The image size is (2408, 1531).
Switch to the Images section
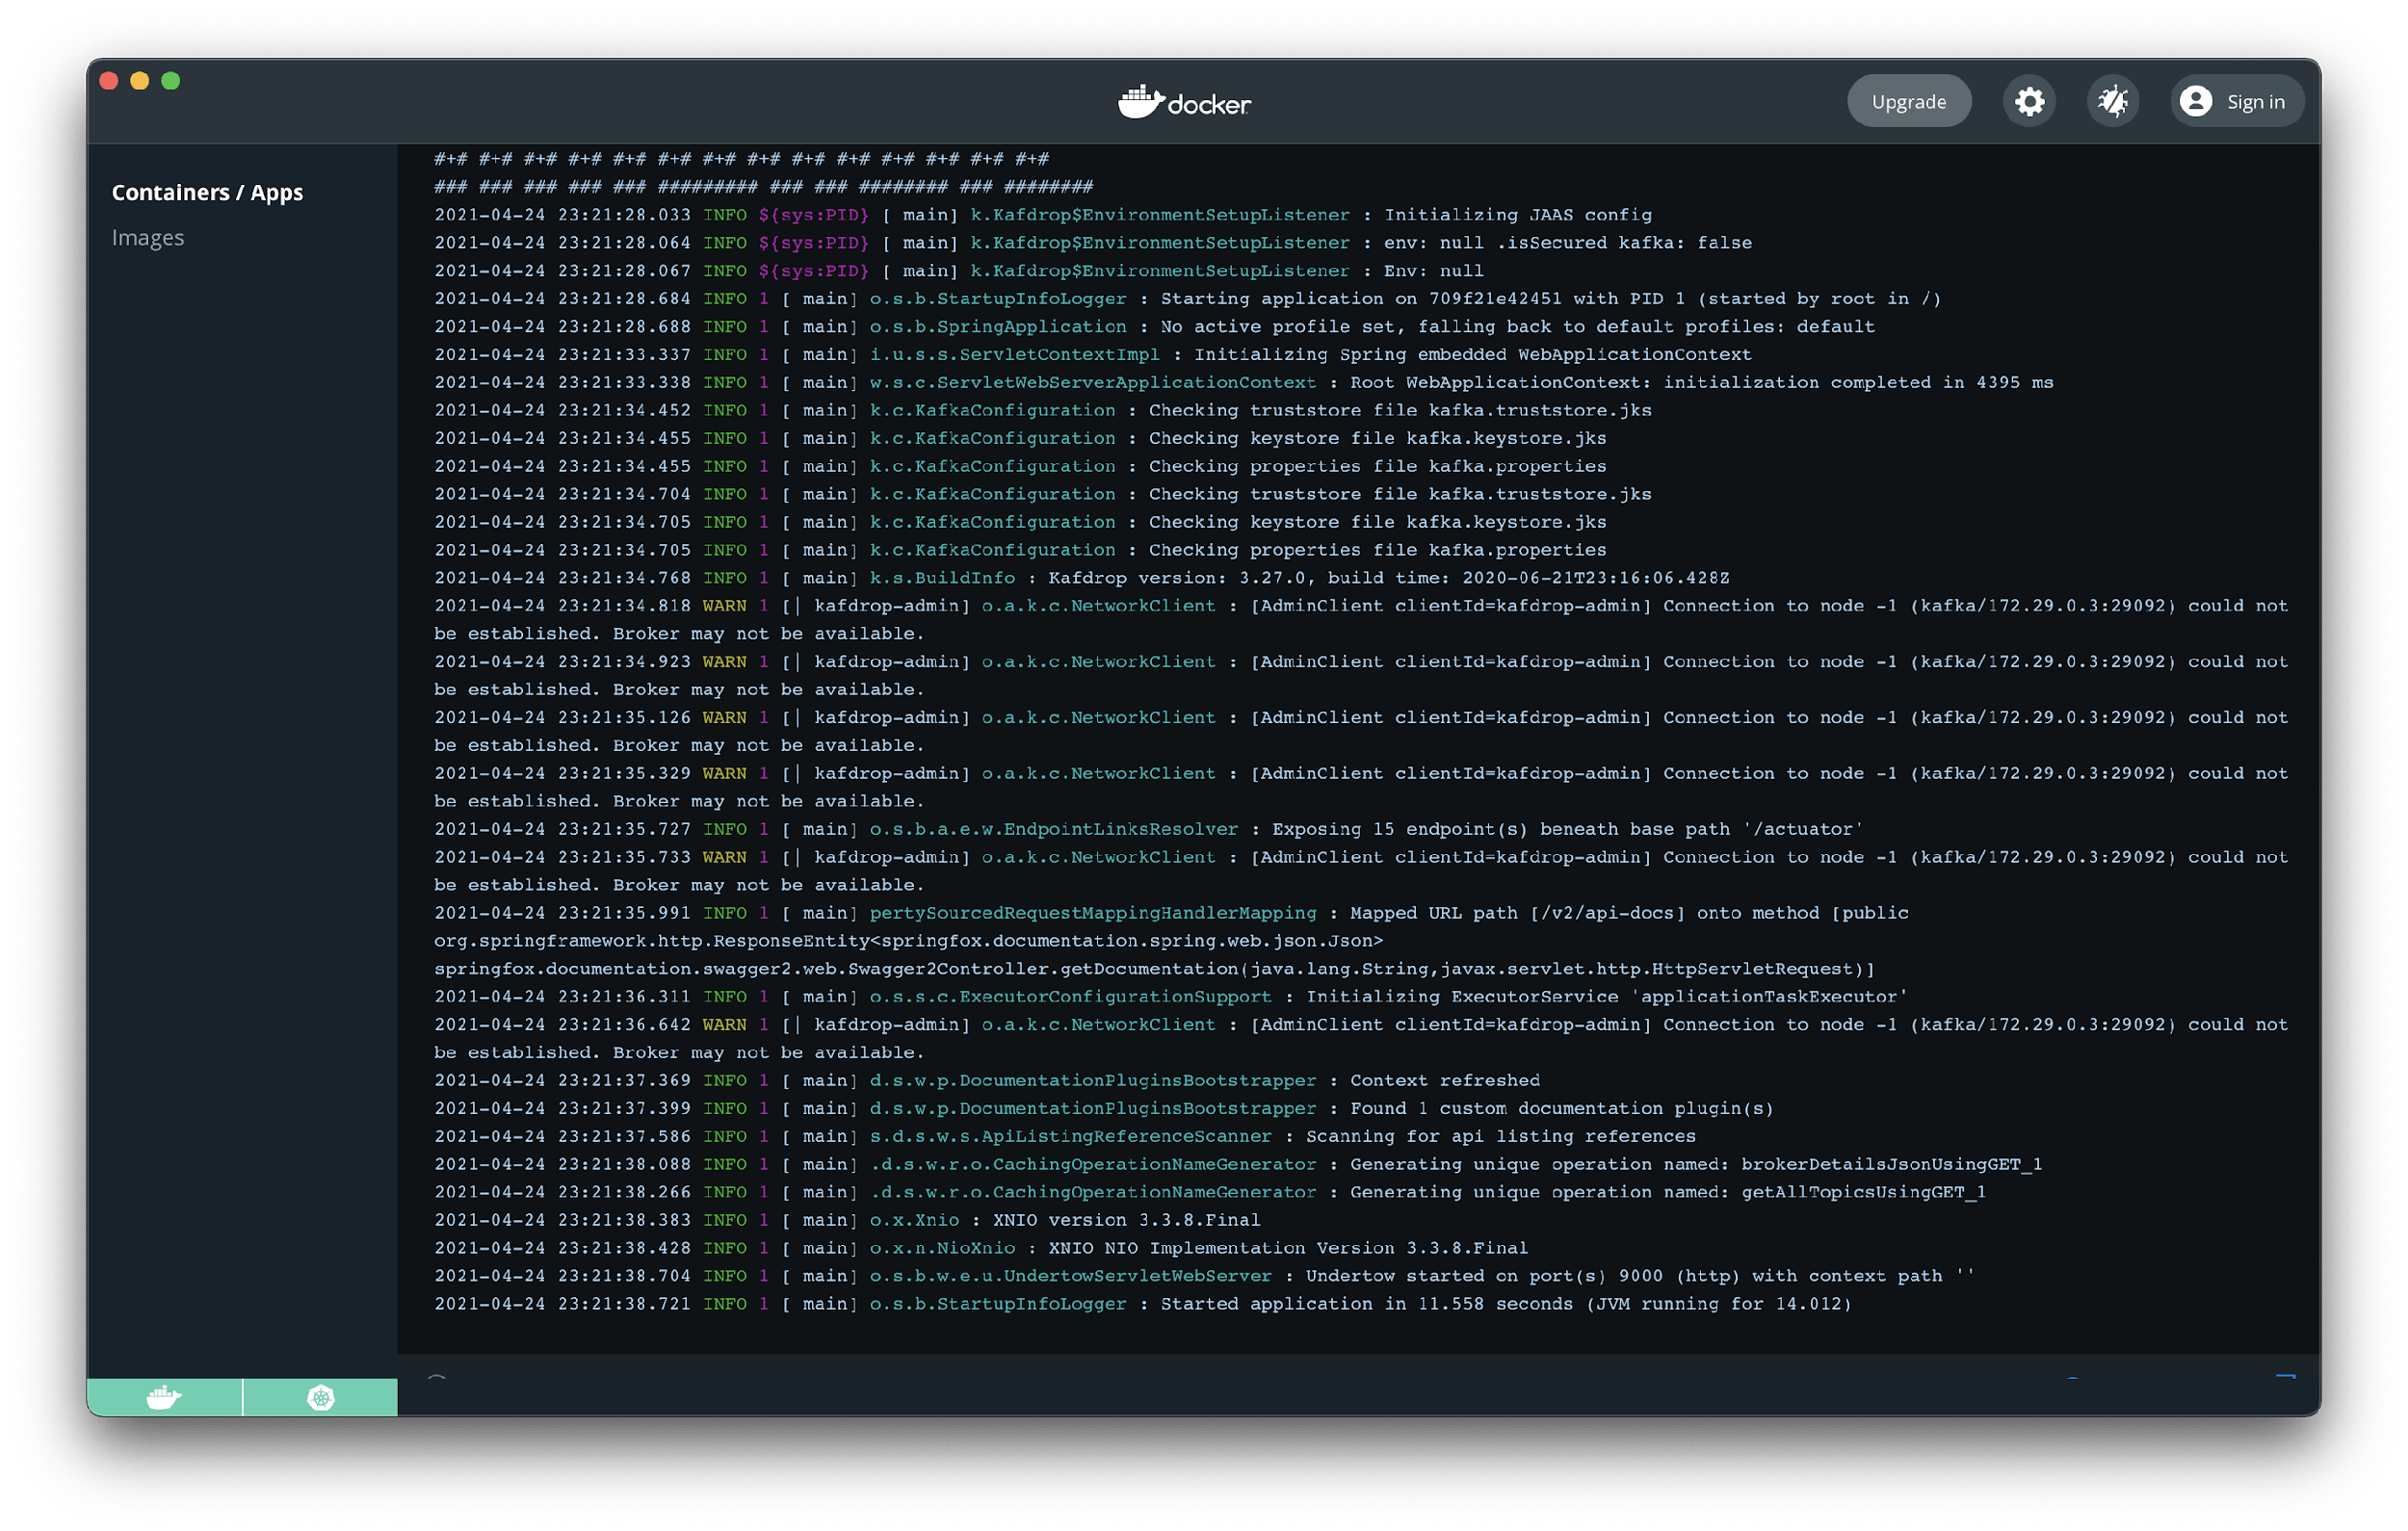[148, 237]
